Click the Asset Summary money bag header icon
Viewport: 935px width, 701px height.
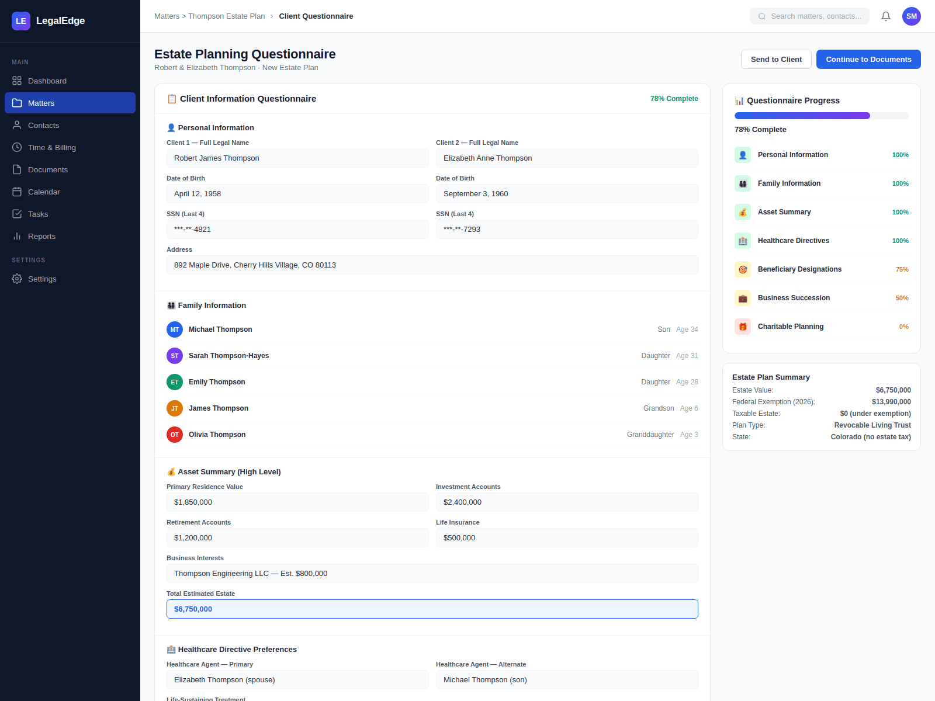[171, 471]
